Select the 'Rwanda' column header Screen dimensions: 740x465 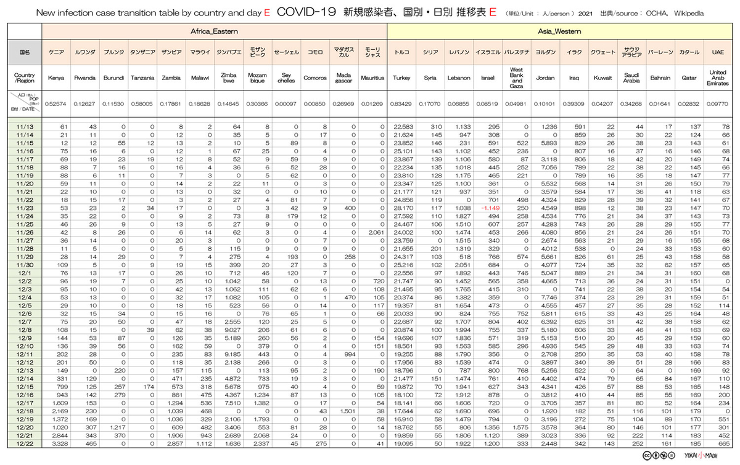click(85, 78)
